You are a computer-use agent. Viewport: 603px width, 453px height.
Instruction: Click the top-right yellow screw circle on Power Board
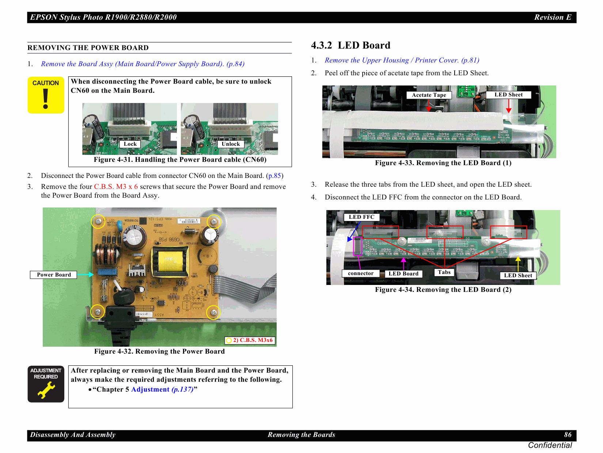point(214,221)
